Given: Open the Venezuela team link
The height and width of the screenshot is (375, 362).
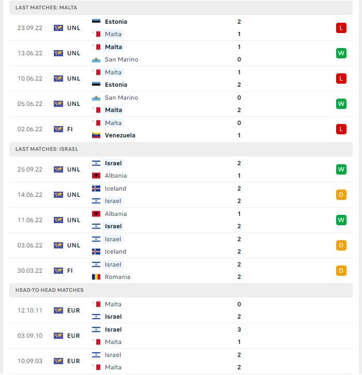Looking at the screenshot, I should click(120, 135).
